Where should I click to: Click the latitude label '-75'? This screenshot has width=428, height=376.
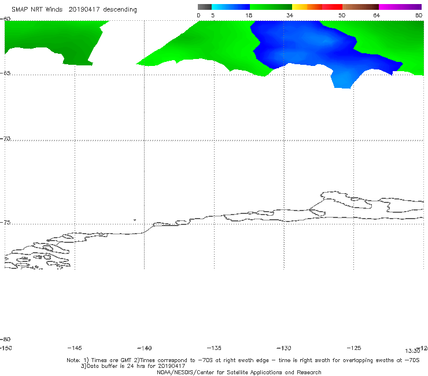coord(5,223)
